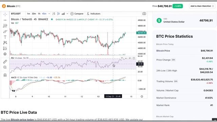Add Bitcoin to Main Watchlist
This screenshot has height=122, width=217.
pos(202,6)
